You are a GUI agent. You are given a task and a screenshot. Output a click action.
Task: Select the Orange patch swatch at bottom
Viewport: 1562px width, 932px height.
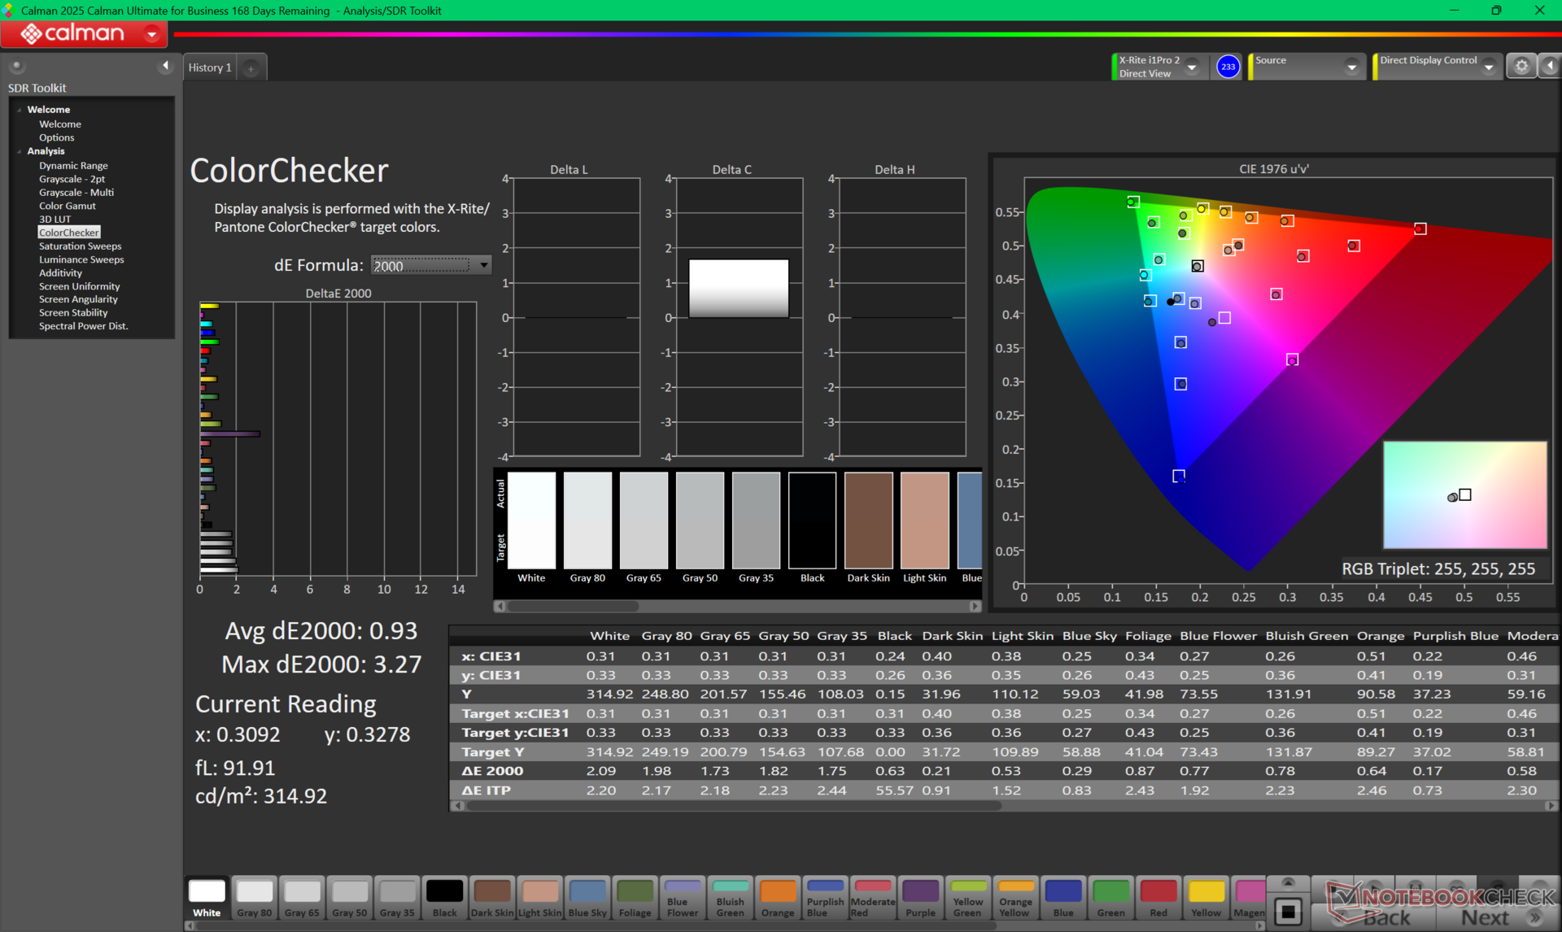point(777,898)
